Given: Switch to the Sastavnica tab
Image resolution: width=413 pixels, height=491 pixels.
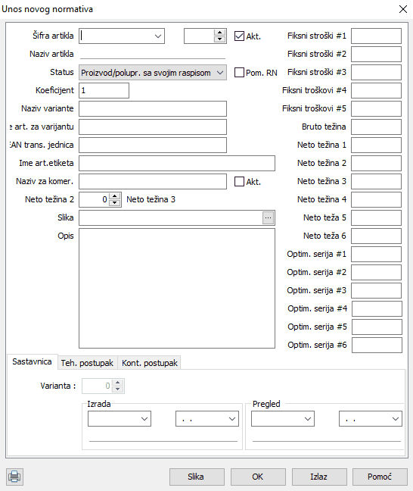Looking at the screenshot, I should point(32,361).
